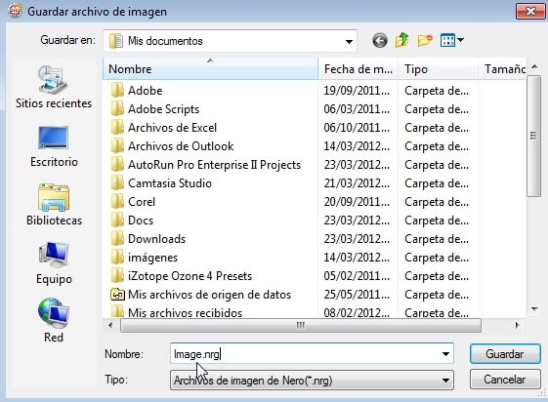Create a new folder icon

pyautogui.click(x=425, y=40)
